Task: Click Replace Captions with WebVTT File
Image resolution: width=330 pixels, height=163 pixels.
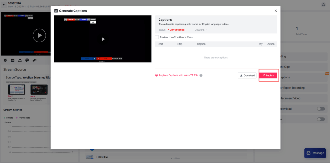Action: pos(177,75)
